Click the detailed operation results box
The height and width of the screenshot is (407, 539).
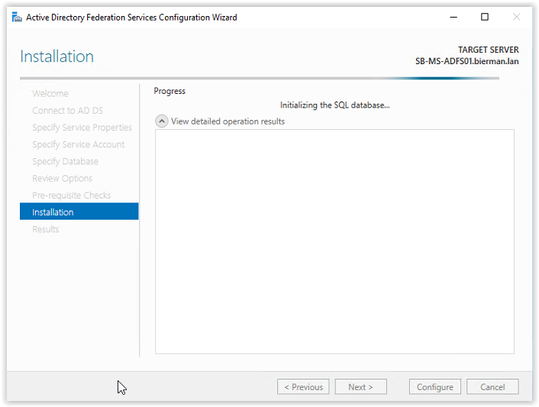(334, 241)
